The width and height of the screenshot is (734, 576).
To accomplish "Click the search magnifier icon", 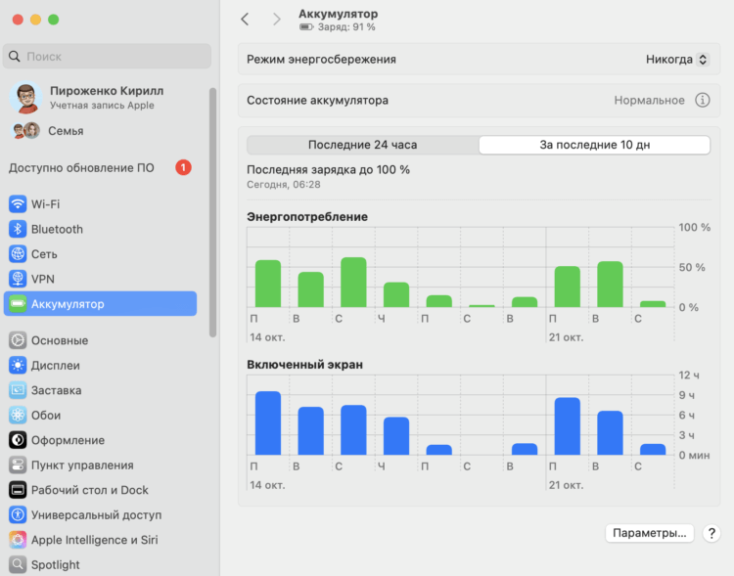I will point(15,57).
